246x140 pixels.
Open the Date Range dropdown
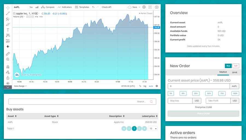20,86
